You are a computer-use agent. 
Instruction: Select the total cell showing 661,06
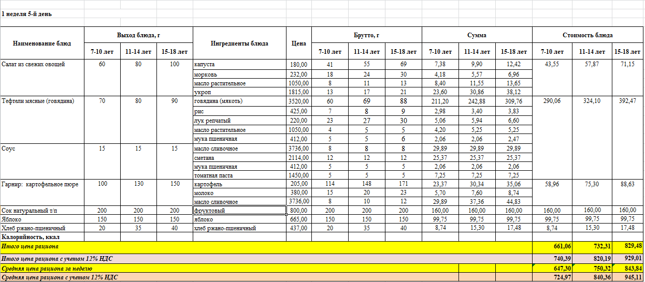552,247
